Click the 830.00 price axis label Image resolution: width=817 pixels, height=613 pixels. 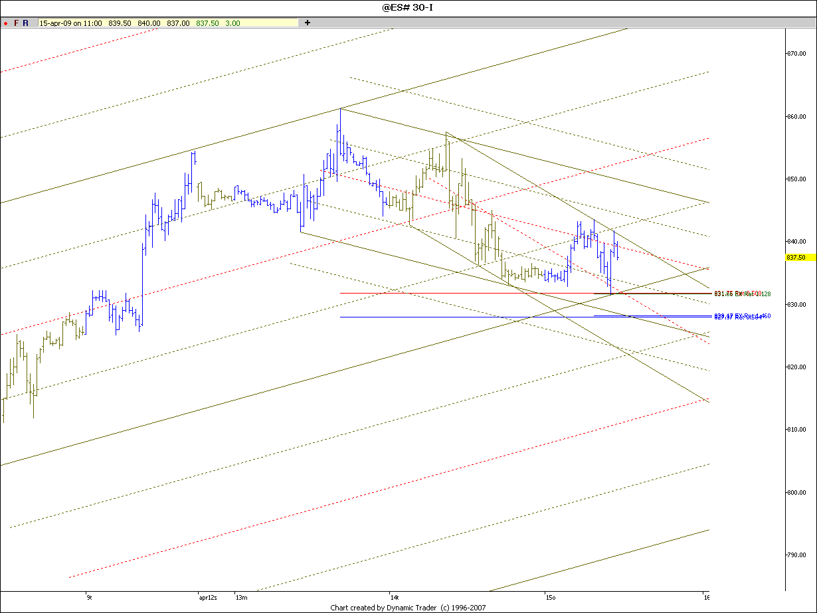click(x=796, y=304)
